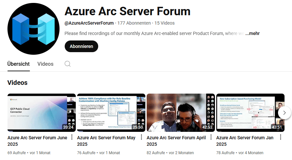Click the Azure Arc Server Forum channel avatar
This screenshot has height=160, width=292.
tap(33, 29)
